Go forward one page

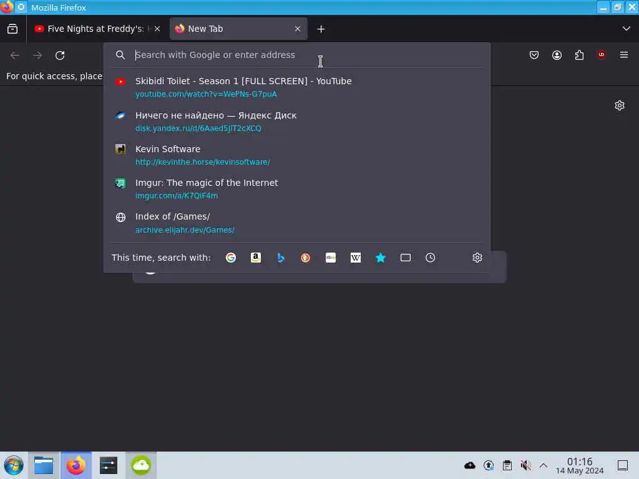pyautogui.click(x=37, y=56)
